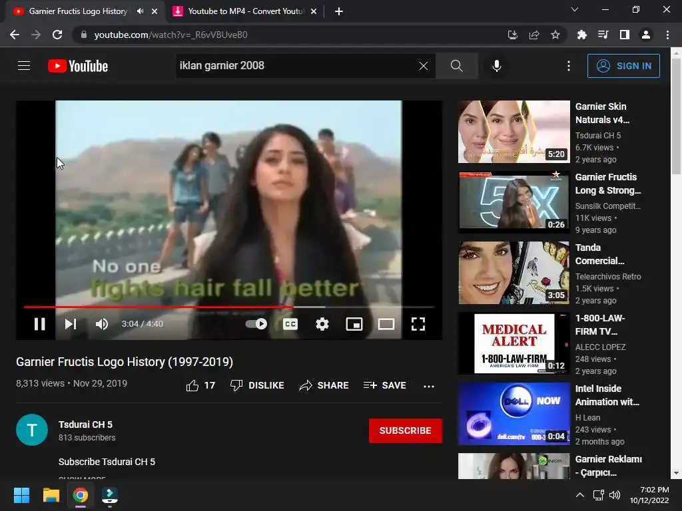Mute the tab via speaker icon

pyautogui.click(x=140, y=11)
